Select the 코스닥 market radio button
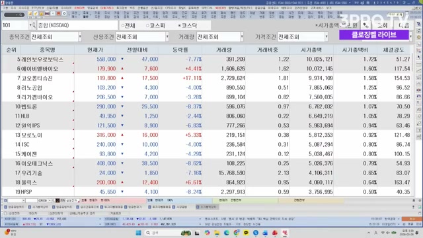This screenshot has height=238, width=423. point(179,26)
